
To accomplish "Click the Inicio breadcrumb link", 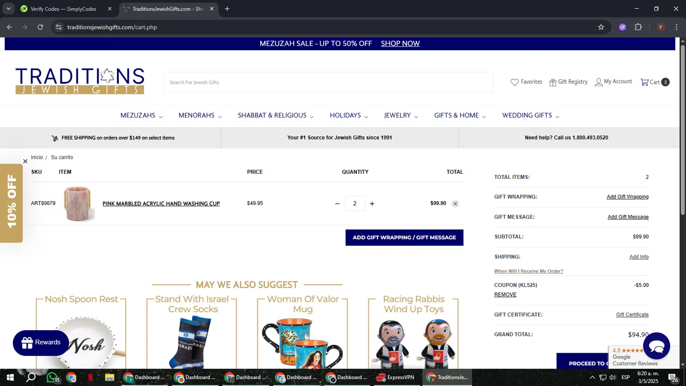I will point(37,157).
